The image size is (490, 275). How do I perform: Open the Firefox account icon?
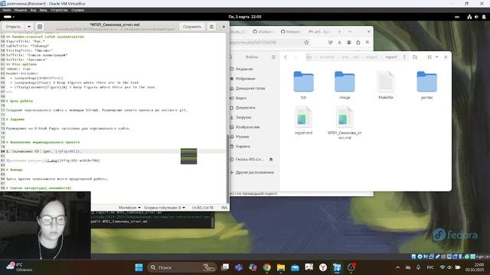click(x=349, y=43)
